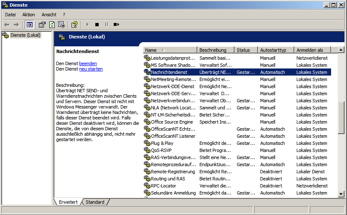Click the gear icon of Leistungsdatenprot row
Screen dimensions: 347x215
(x=147, y=58)
